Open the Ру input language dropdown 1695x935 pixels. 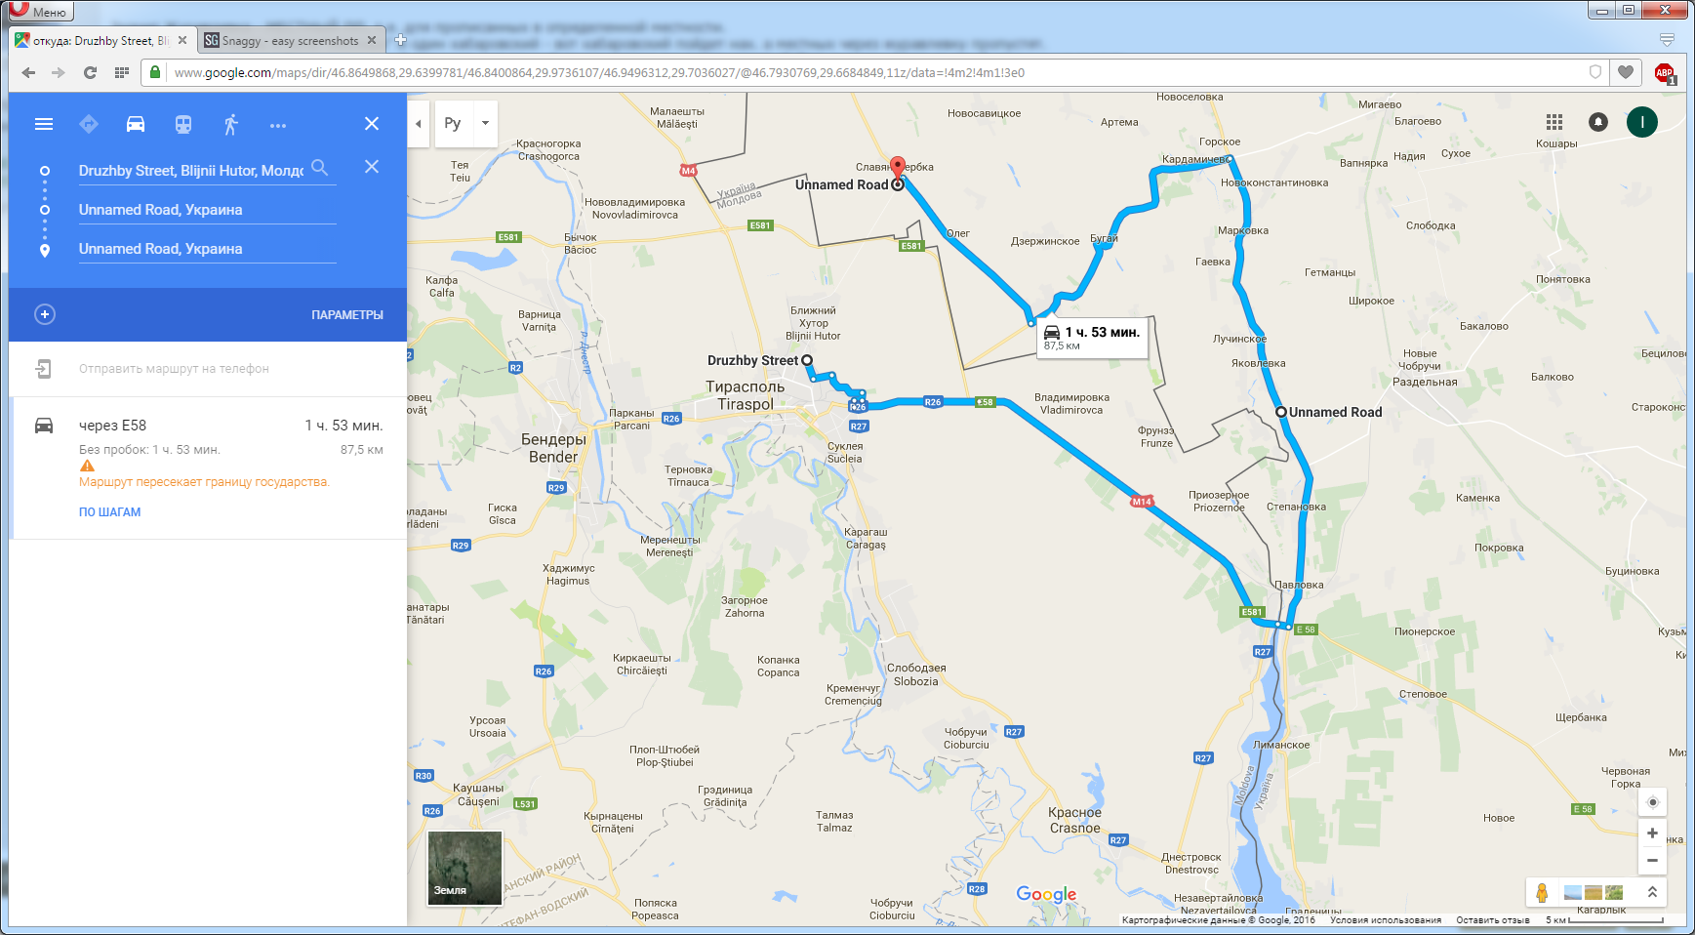pyautogui.click(x=453, y=124)
